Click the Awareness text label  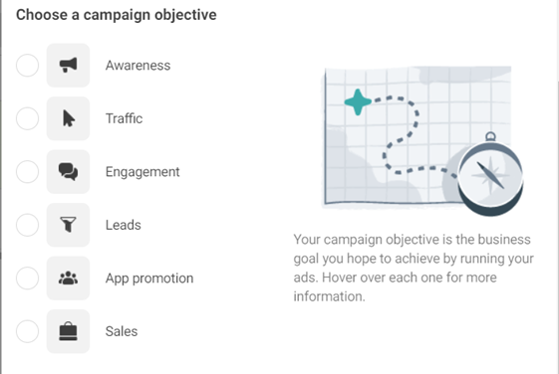(x=138, y=66)
